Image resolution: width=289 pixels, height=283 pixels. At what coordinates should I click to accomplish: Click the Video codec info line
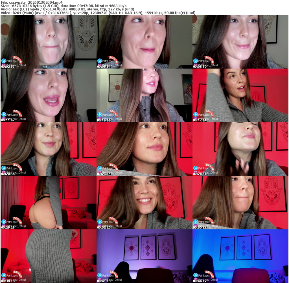[98, 13]
